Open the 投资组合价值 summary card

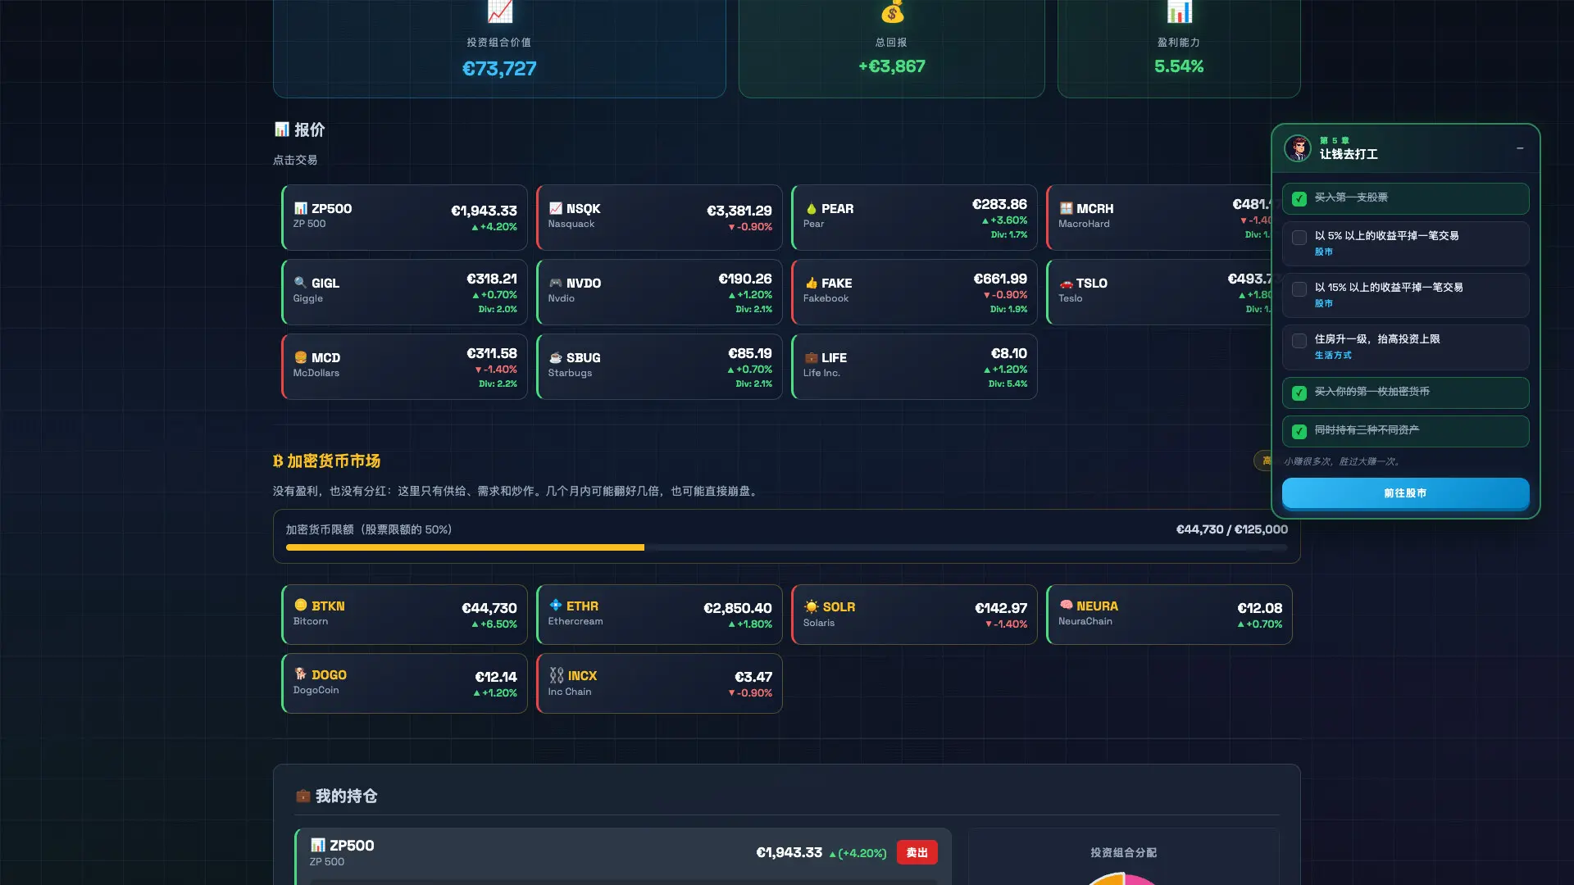tap(499, 49)
